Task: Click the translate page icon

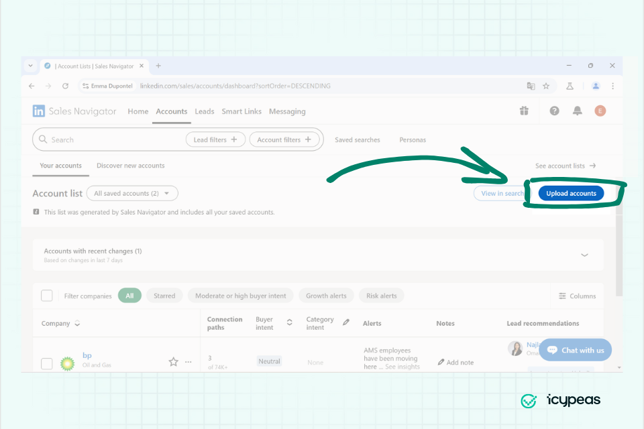Action: (x=531, y=86)
